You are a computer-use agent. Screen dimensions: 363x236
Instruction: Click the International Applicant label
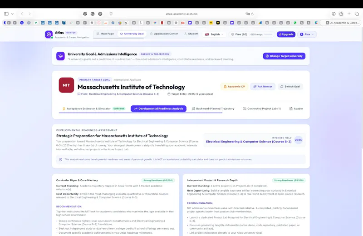[127, 80]
